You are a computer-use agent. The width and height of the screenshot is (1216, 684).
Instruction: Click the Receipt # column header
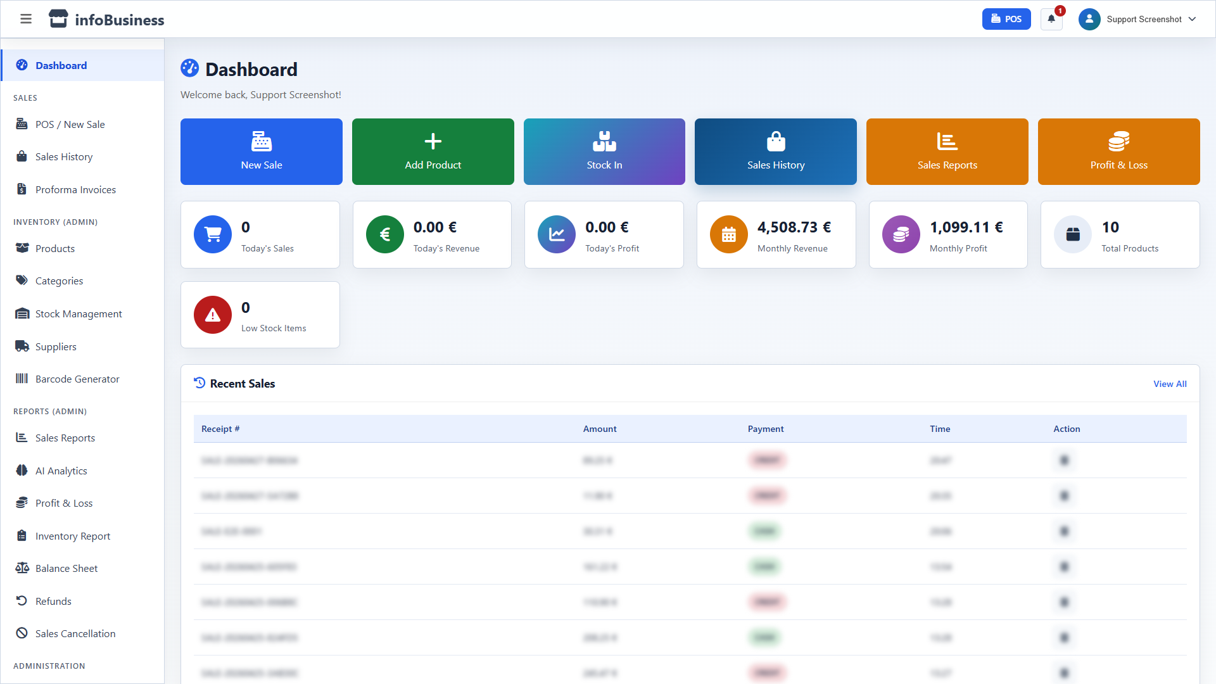tap(220, 429)
